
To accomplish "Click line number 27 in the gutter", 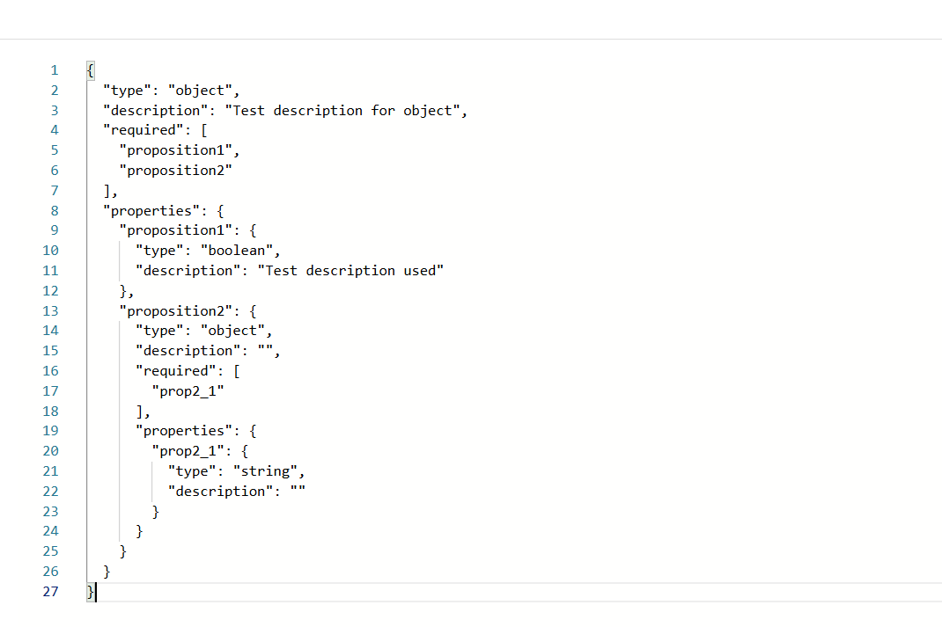I will coord(50,592).
